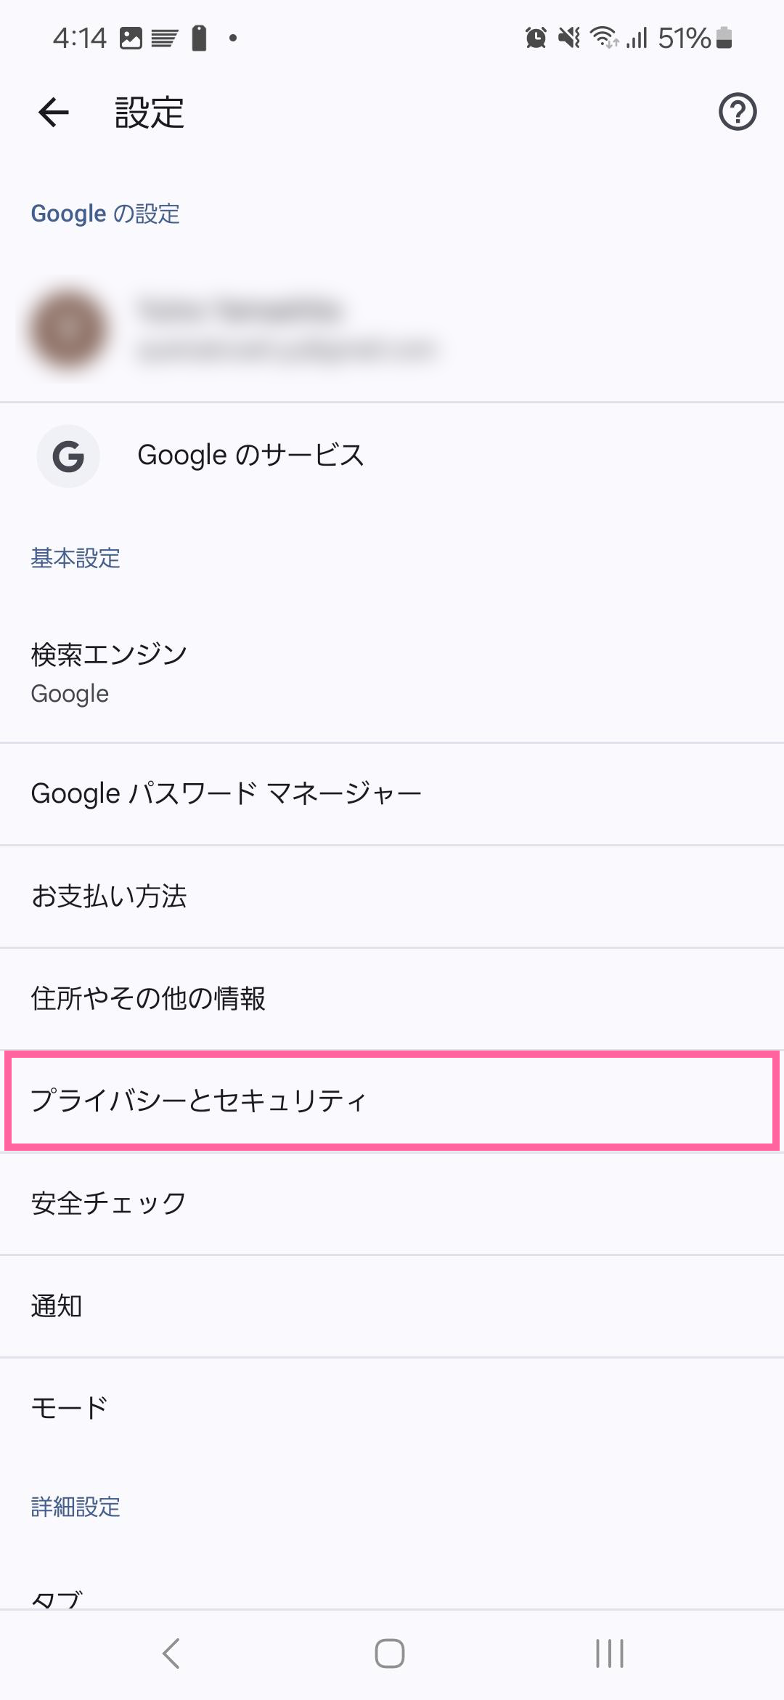784x1700 pixels.
Task: Open Google パスワード マネージャー
Action: click(392, 794)
